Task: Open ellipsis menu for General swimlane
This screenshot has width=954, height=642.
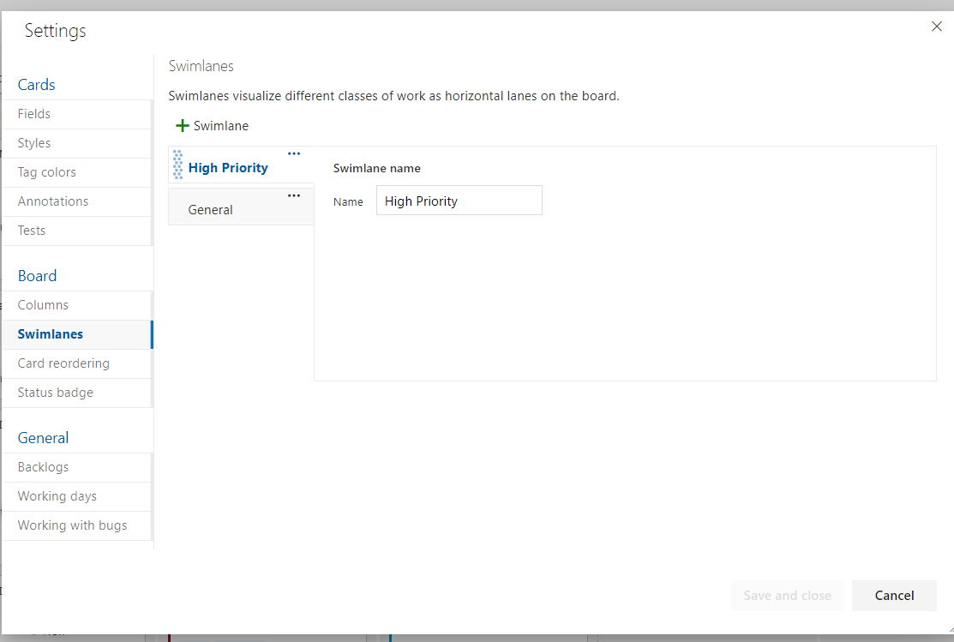Action: 294,196
